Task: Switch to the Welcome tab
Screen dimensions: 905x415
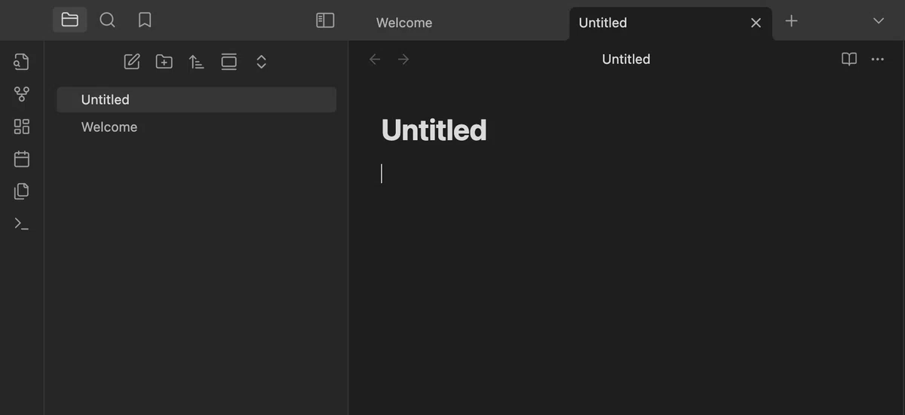Action: (404, 23)
